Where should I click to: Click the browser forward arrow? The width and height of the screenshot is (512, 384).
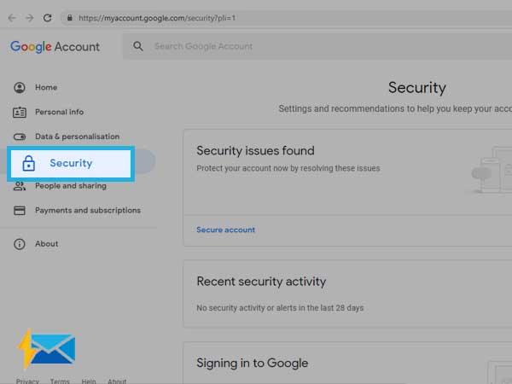click(30, 18)
